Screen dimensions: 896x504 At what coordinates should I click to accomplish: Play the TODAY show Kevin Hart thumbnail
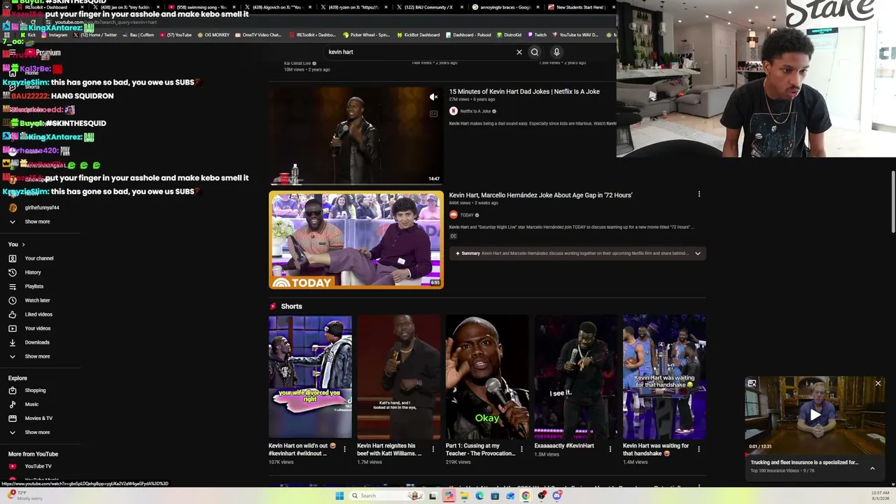[x=356, y=240]
